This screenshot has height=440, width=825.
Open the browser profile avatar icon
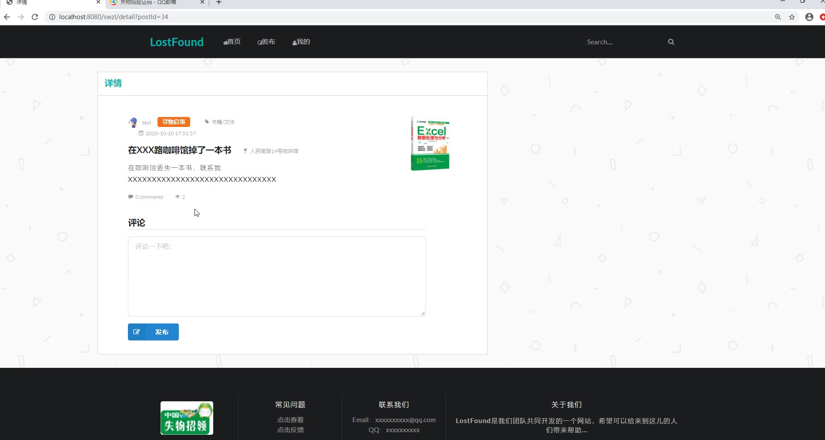(809, 17)
